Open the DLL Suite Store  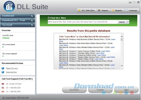click(87, 11)
